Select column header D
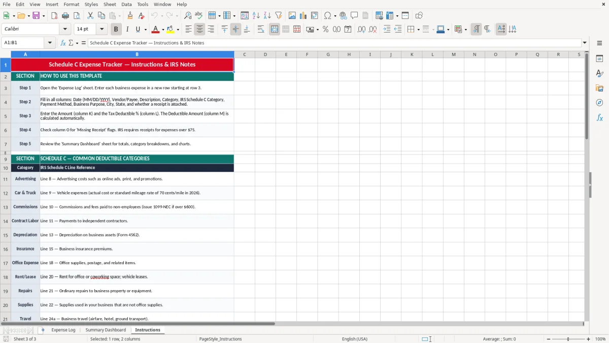The width and height of the screenshot is (609, 343). (x=265, y=54)
